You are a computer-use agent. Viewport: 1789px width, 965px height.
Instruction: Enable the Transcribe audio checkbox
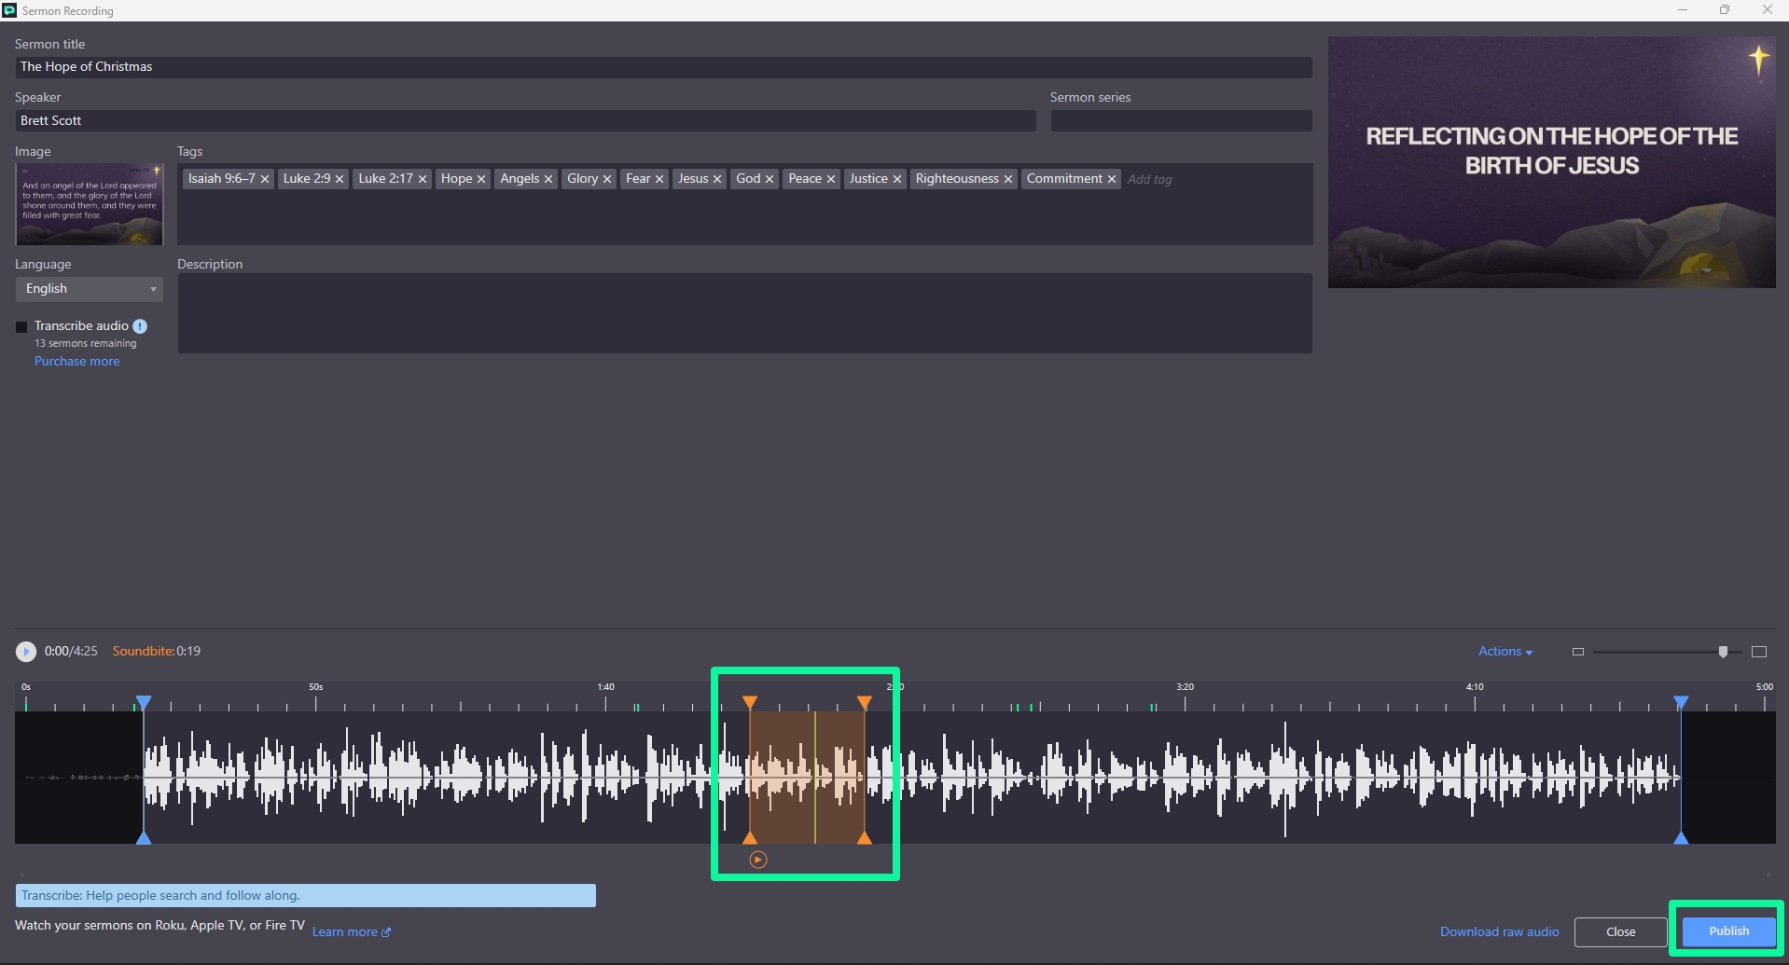21,327
